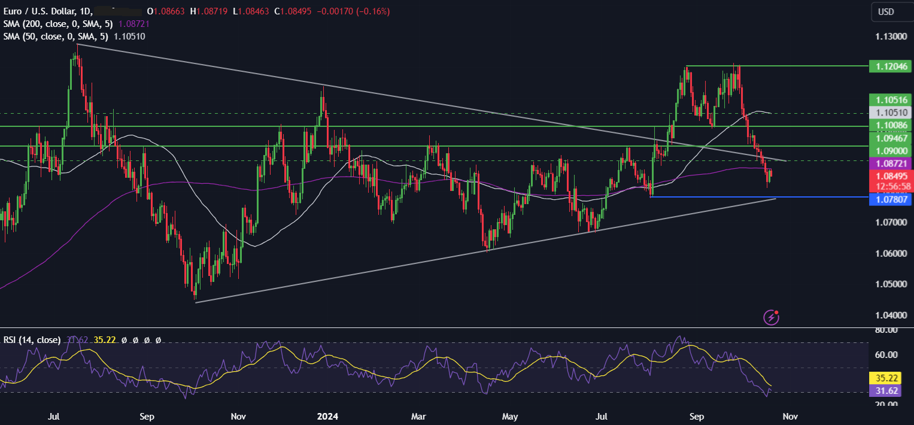Click the white 1.10510 SMA price label
This screenshot has height=425, width=914.
pyautogui.click(x=889, y=112)
